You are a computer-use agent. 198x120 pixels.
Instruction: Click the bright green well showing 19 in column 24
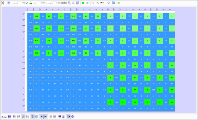tap(172, 102)
